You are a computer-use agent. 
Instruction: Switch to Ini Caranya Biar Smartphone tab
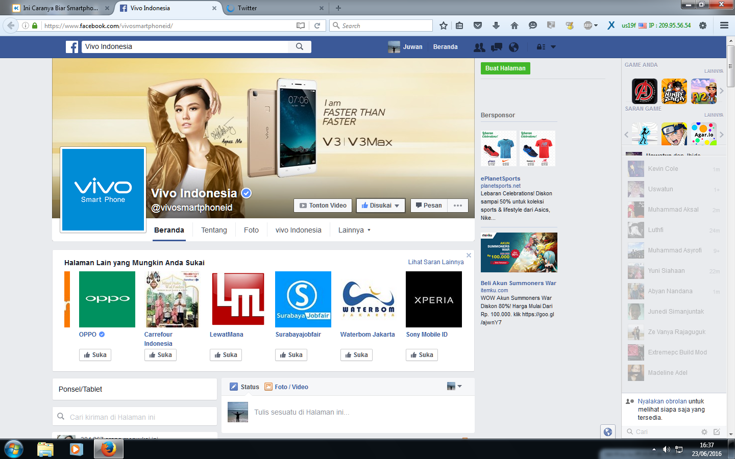coord(61,8)
